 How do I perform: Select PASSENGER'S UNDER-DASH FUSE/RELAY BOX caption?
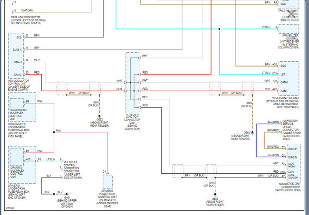[19, 130]
